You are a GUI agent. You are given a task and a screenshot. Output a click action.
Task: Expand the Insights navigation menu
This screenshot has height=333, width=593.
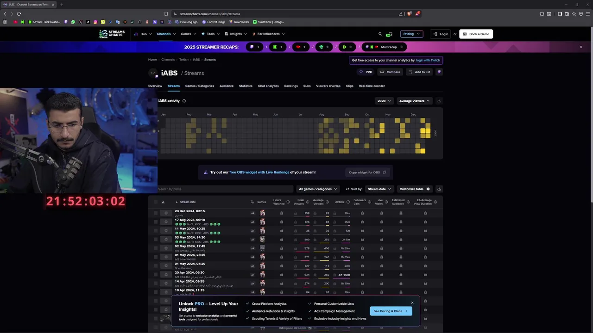click(236, 34)
